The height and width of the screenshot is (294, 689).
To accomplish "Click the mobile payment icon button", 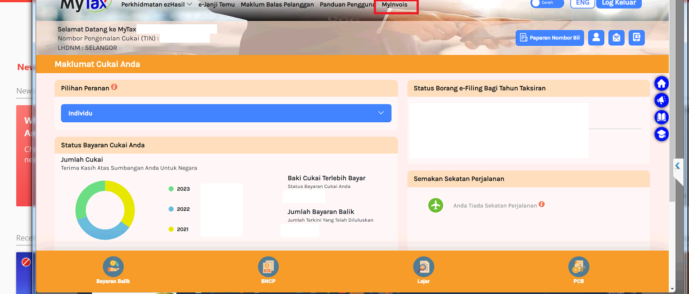I will 636,38.
